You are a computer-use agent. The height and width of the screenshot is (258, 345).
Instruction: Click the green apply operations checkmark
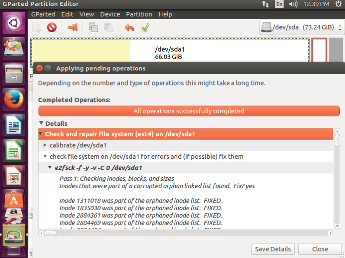tap(145, 28)
